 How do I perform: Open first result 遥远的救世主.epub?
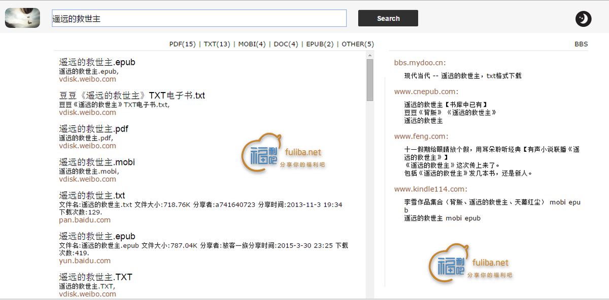[97, 62]
